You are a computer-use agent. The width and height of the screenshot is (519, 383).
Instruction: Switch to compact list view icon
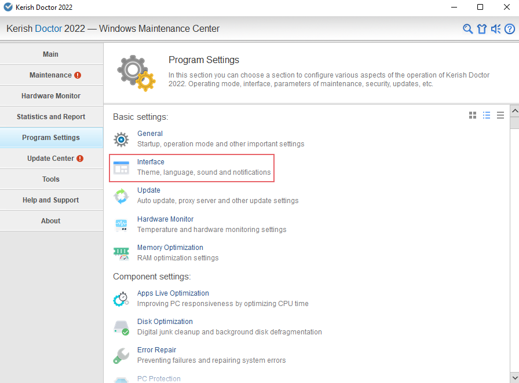click(500, 115)
